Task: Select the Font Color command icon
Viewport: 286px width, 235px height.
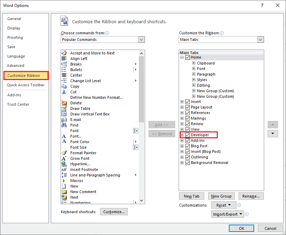Action: [x=64, y=142]
